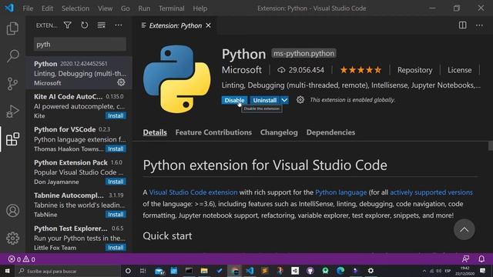Screen dimensions: 493x277
Task: Open the Run and Debug view
Action: pos(12,111)
